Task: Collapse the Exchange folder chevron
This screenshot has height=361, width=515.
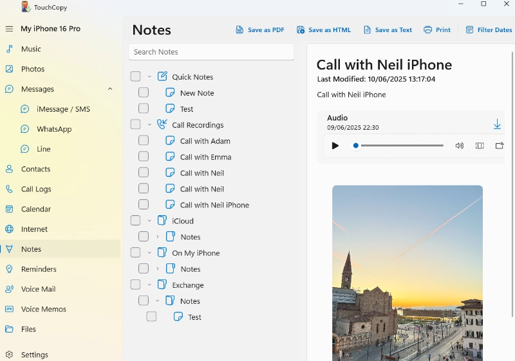Action: 149,285
